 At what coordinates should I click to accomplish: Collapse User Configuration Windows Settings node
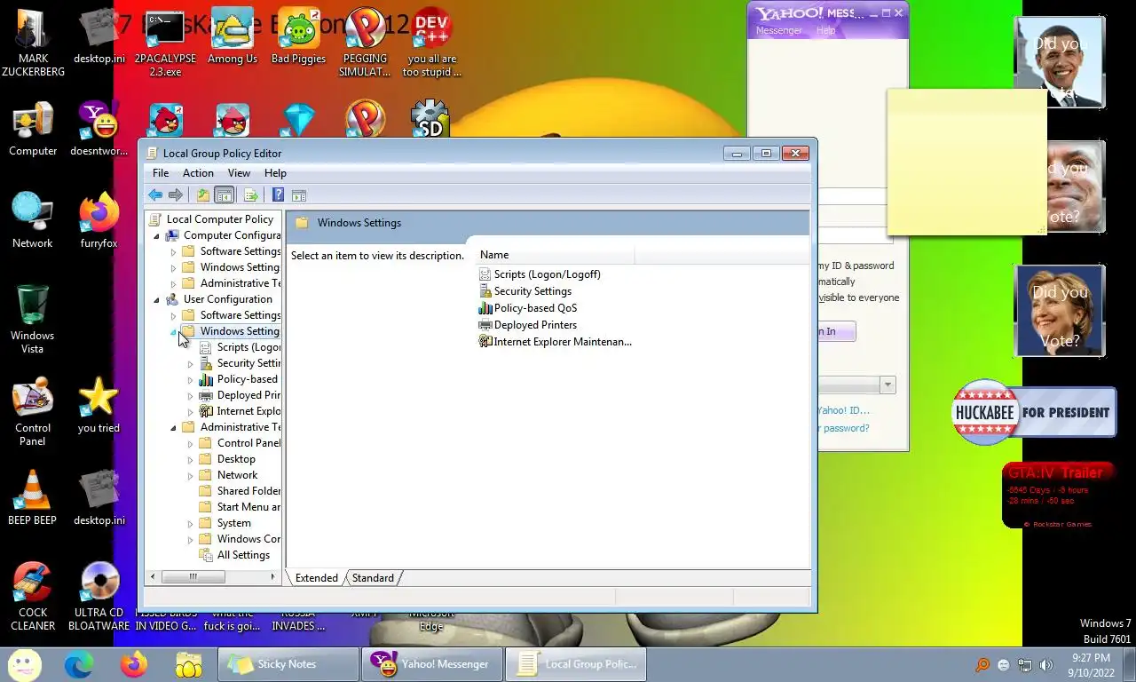point(174,332)
